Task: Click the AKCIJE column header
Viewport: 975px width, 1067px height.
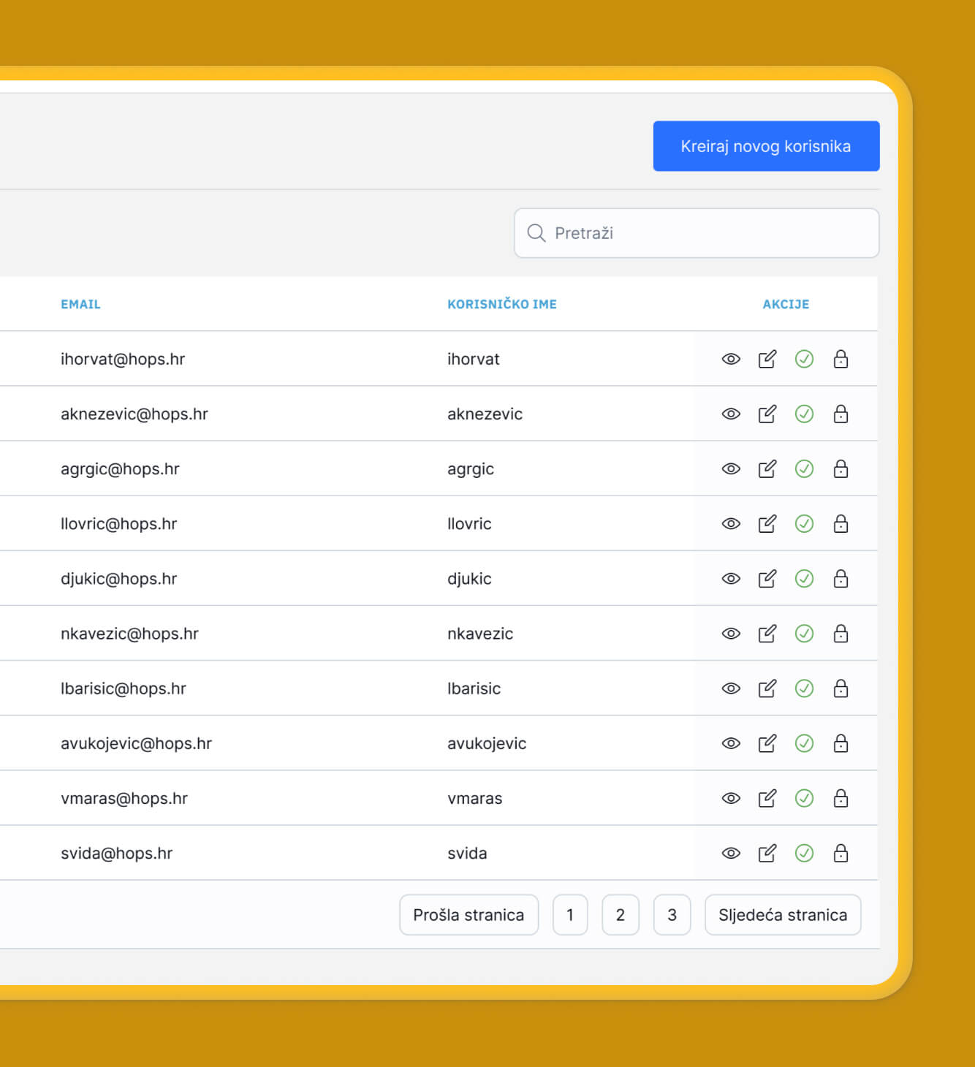Action: [786, 304]
